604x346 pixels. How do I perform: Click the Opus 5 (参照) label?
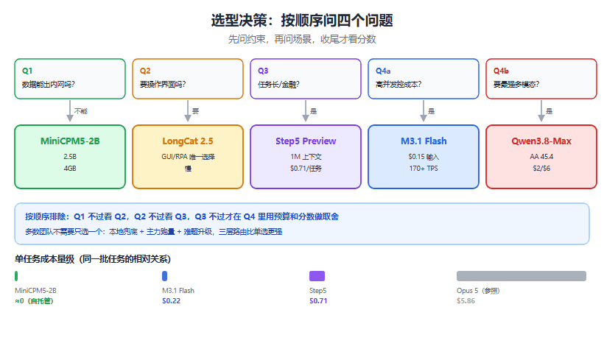[x=478, y=291]
